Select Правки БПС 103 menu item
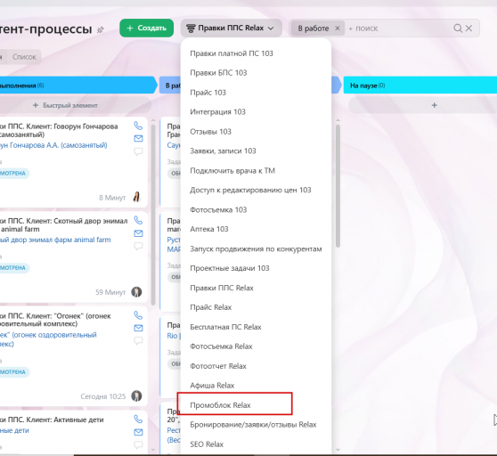Viewport: 497px width, 456px height. (x=218, y=73)
